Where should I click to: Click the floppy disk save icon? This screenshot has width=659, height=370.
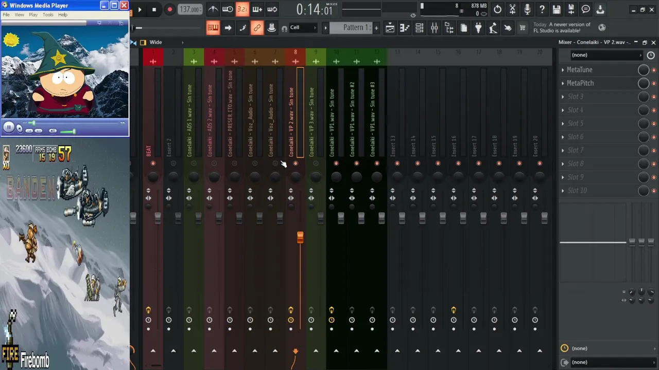(x=557, y=9)
